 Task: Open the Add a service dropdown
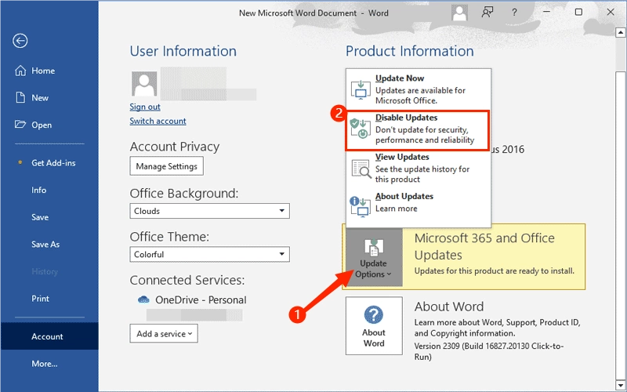[164, 334]
